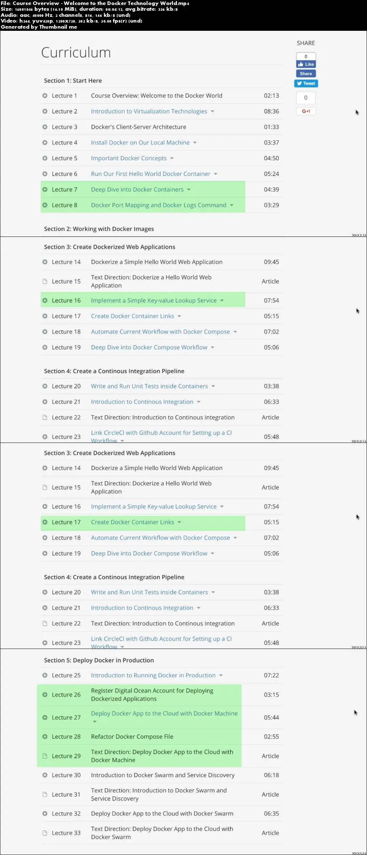Open Deep Dive into Docker Containers lecture

[x=137, y=190]
